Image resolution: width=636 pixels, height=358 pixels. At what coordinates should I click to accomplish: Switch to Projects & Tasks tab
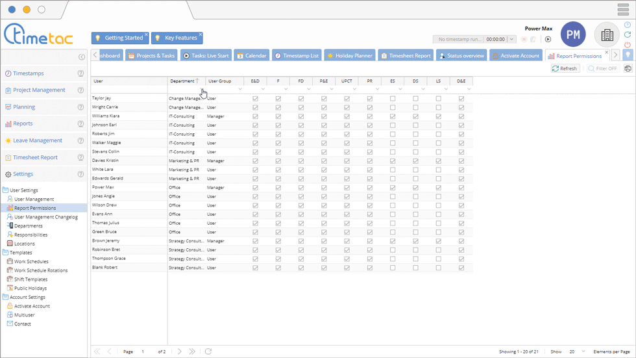point(151,56)
